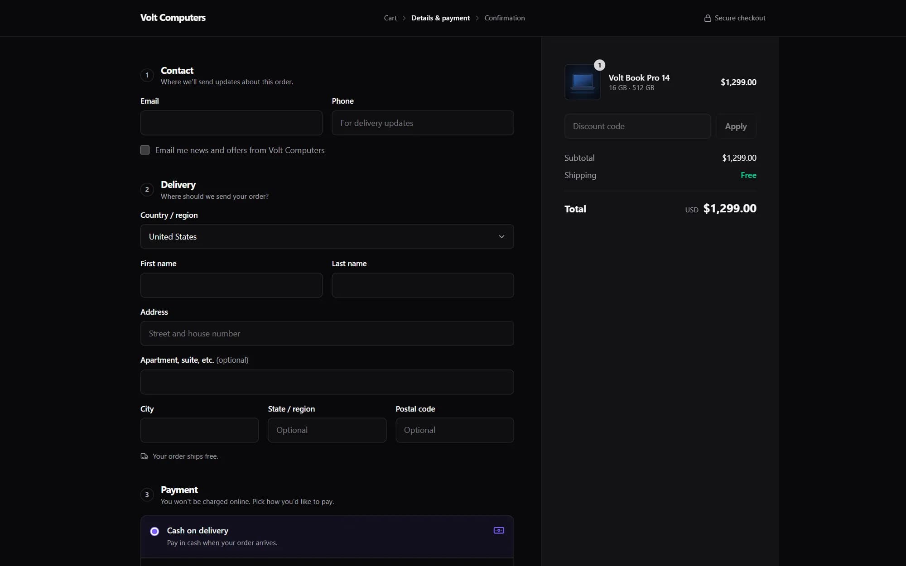Image resolution: width=906 pixels, height=566 pixels.
Task: Click the quantity badge on laptop thumbnail
Action: tap(599, 65)
